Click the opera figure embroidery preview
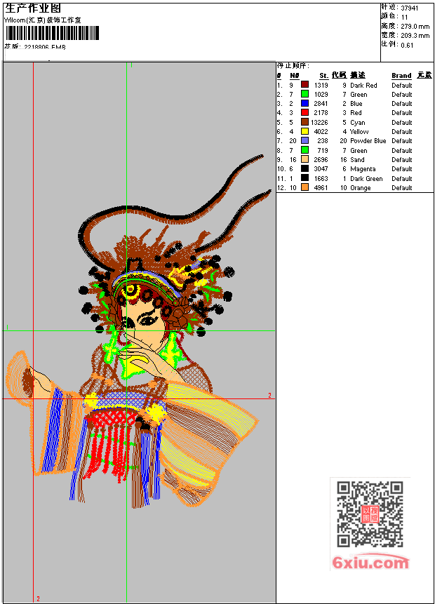 point(139,331)
